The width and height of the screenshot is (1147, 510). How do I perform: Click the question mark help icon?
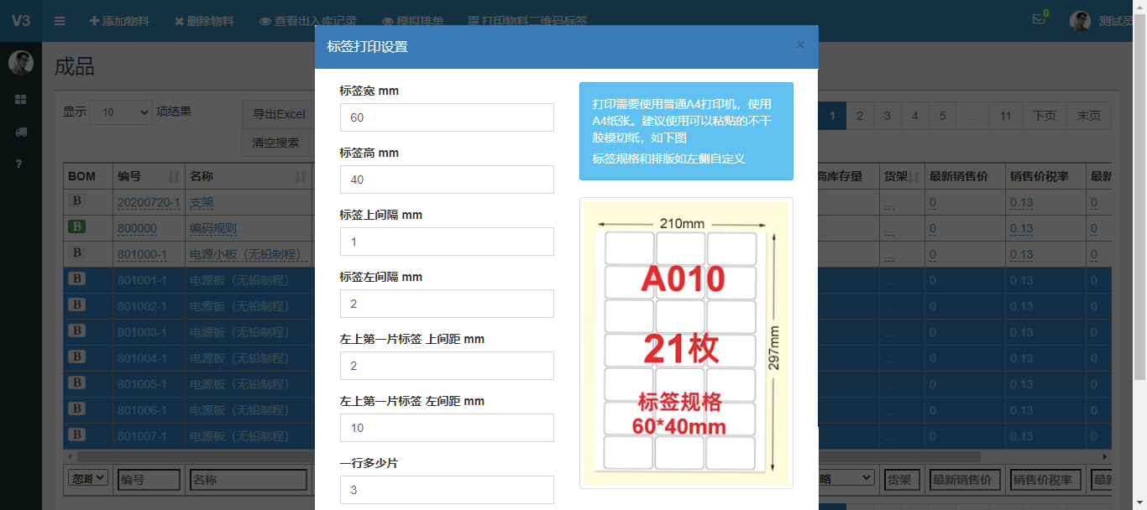point(21,164)
